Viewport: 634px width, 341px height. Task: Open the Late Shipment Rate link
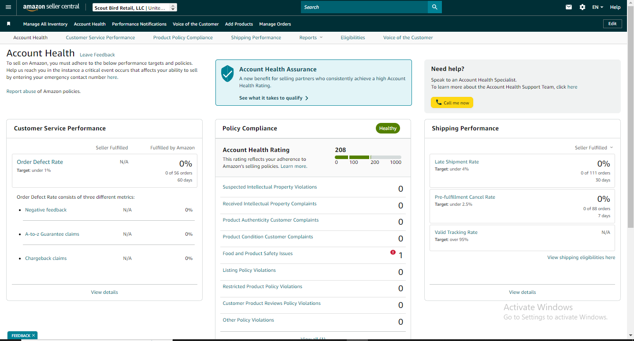(457, 162)
